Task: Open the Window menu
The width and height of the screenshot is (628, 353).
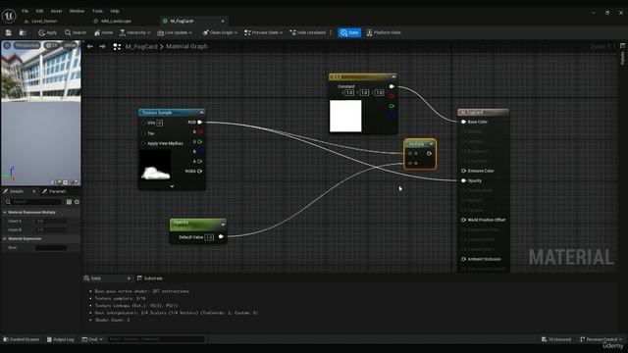Action: (x=77, y=11)
